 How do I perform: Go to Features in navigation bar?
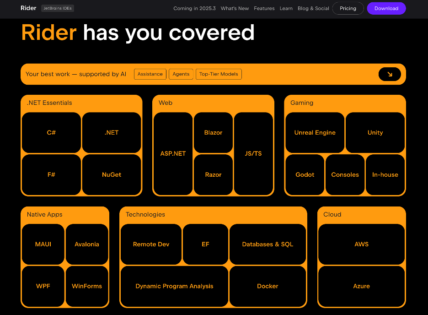(x=264, y=8)
